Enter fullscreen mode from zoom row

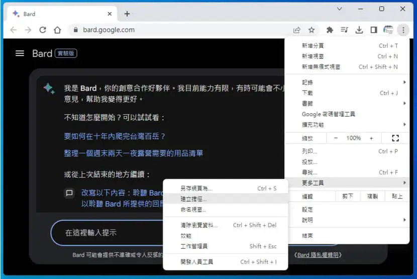(395, 138)
